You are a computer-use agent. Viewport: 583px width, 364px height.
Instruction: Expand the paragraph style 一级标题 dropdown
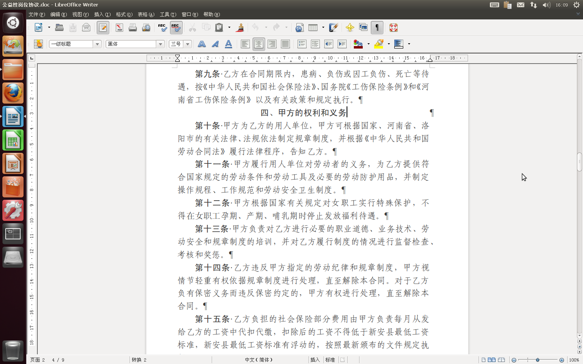tap(97, 44)
